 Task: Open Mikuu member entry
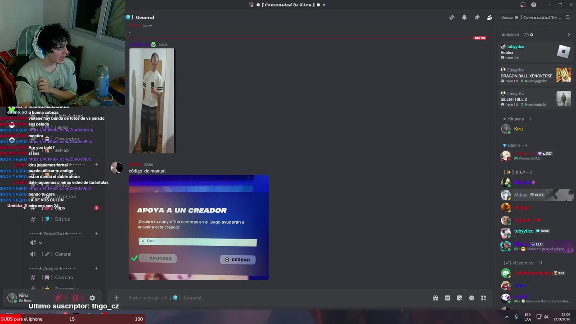[x=535, y=195]
